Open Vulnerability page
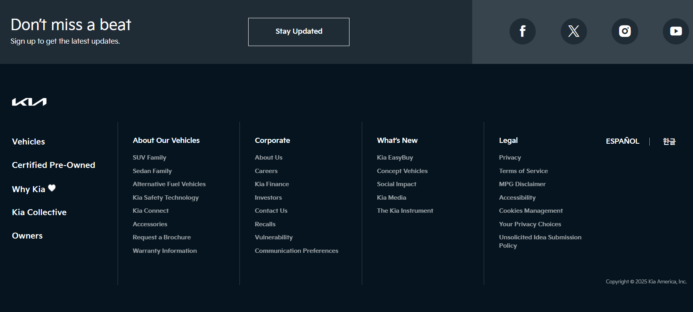Viewport: 693px width, 312px height. (274, 237)
